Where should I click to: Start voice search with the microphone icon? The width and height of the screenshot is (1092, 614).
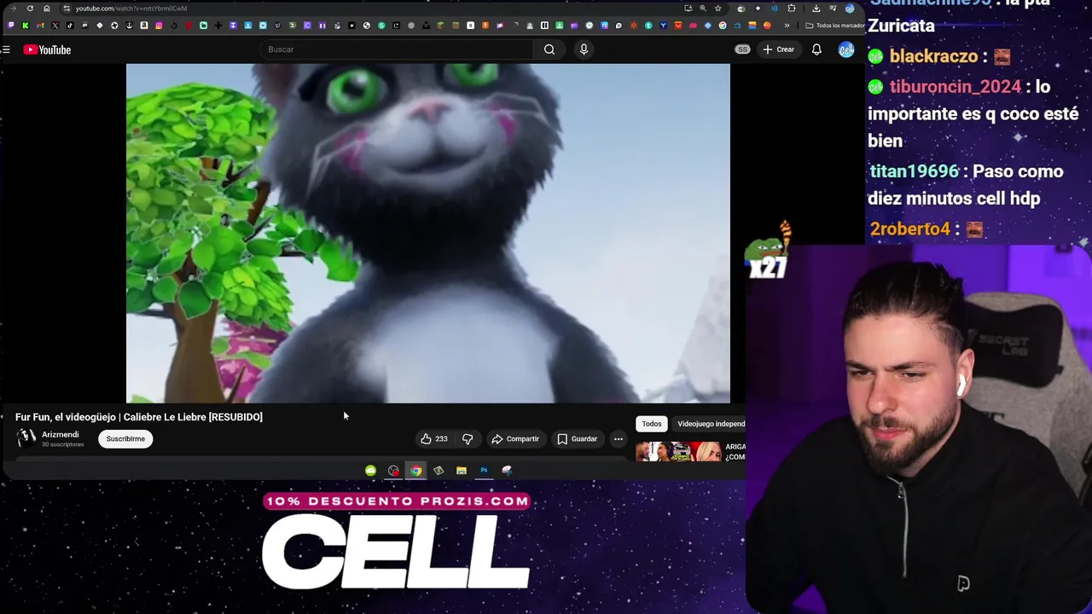coord(584,49)
